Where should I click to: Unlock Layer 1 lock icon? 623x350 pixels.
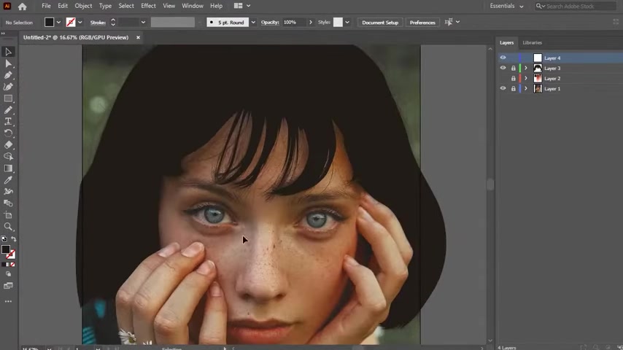513,89
